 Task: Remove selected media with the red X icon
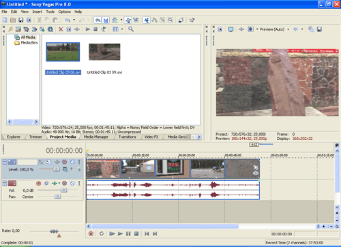[x=61, y=29]
